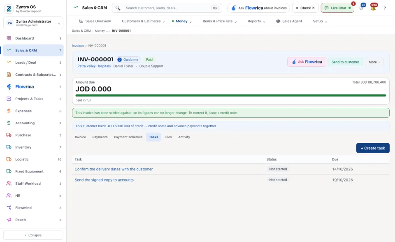This screenshot has height=242, width=395.
Task: Click the Sales Agent robot icon
Action: pos(278,21)
